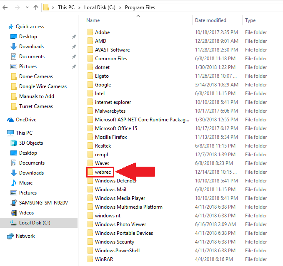Open pinned Pictures under Quick access

point(28,66)
